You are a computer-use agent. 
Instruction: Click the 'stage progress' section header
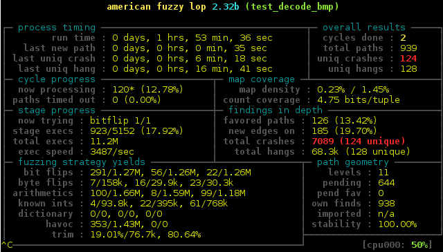(57, 110)
